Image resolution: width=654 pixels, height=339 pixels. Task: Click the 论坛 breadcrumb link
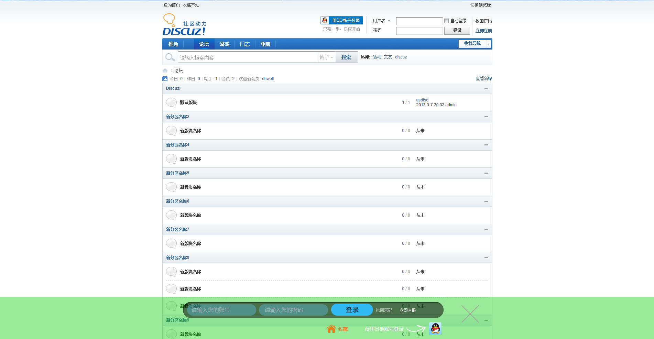178,70
